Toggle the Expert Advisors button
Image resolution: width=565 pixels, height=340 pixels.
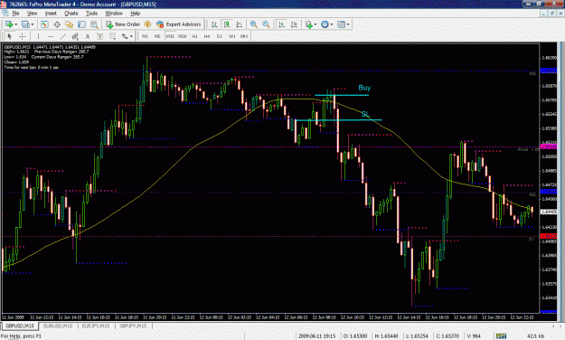point(179,24)
